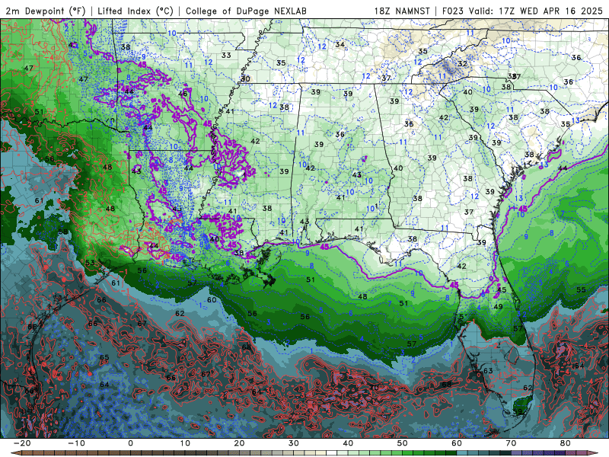The width and height of the screenshot is (609, 457).
Task: Select the 0 label on the color scale
Action: pos(130,443)
